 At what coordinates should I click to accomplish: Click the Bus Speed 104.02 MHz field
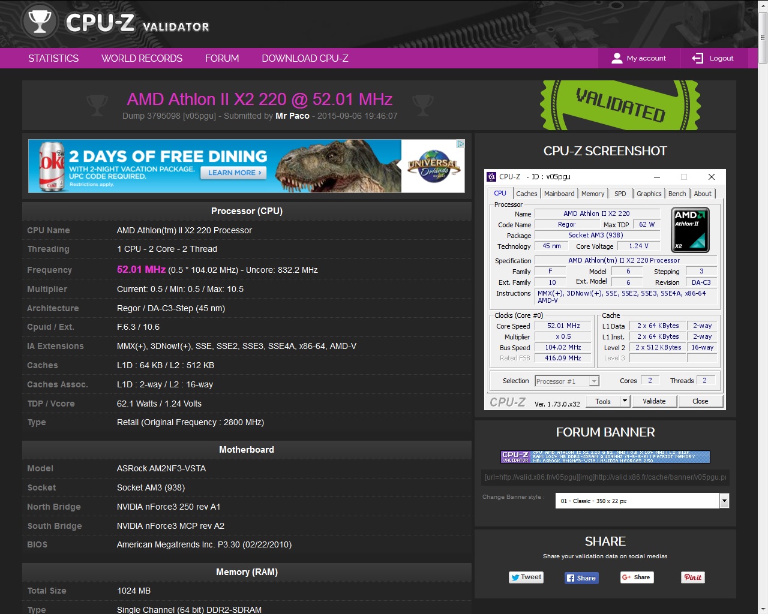coord(563,347)
